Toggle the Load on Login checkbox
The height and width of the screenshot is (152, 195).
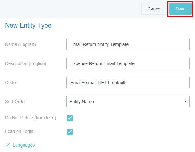click(70, 132)
